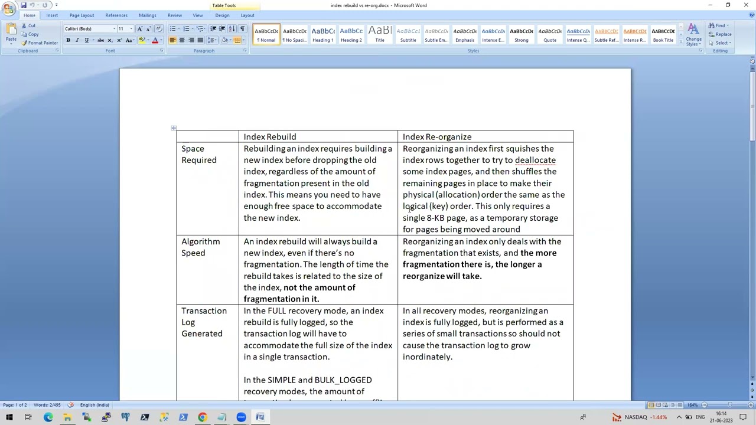Screen dimensions: 756x425
Task: Toggle bold formatting
Action: tap(68, 40)
